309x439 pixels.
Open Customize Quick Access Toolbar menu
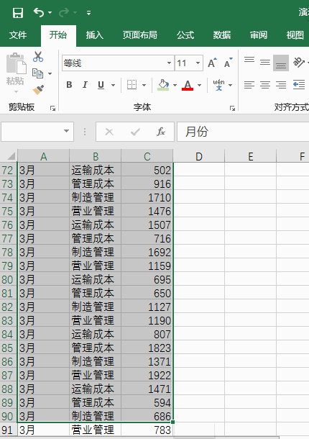point(88,13)
